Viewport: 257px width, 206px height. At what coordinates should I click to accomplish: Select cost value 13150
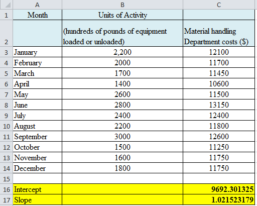219,105
